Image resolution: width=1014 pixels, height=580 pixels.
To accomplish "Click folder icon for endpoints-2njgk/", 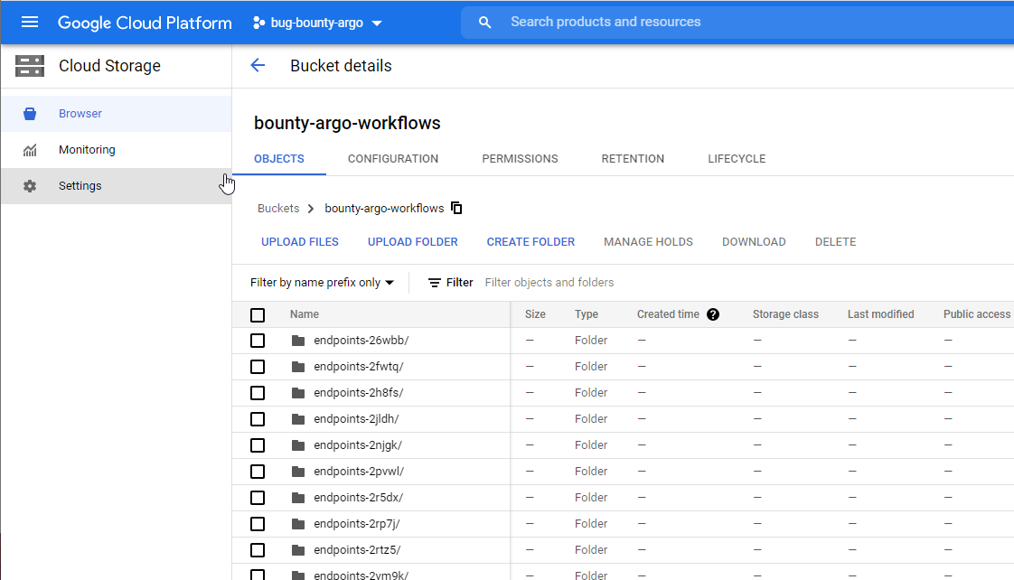I will pos(298,445).
